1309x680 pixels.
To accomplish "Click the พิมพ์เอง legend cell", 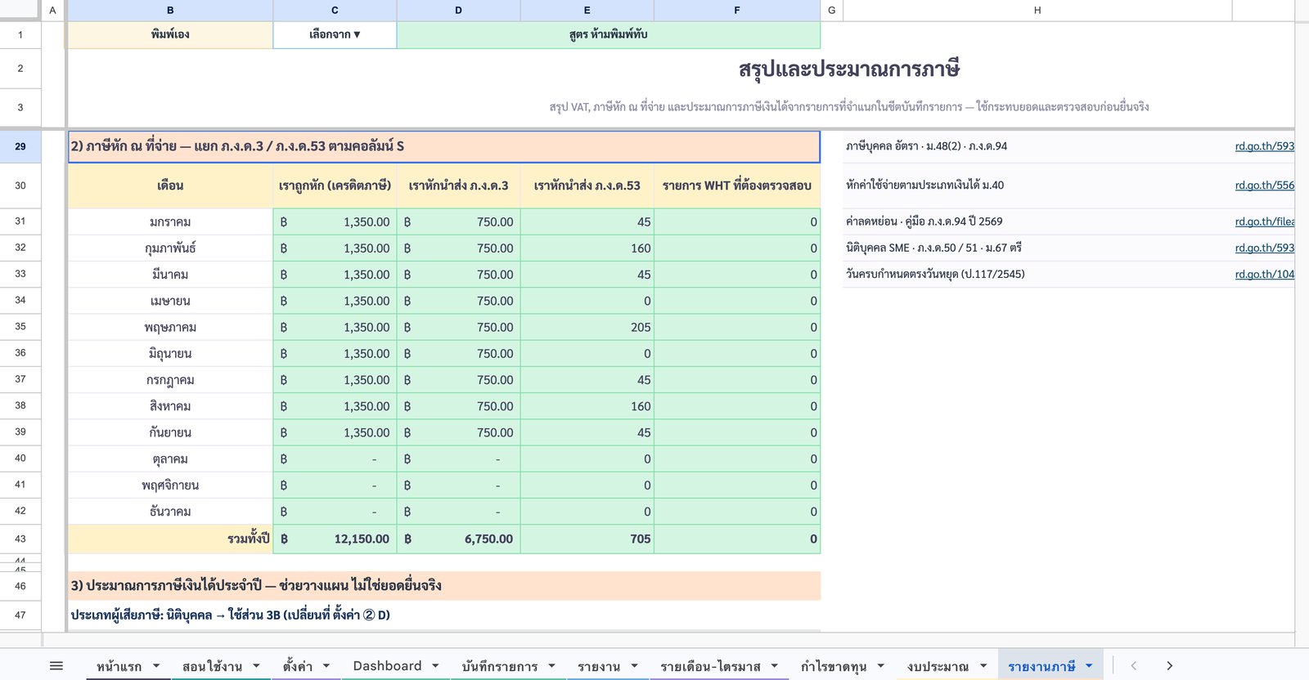I will [170, 34].
